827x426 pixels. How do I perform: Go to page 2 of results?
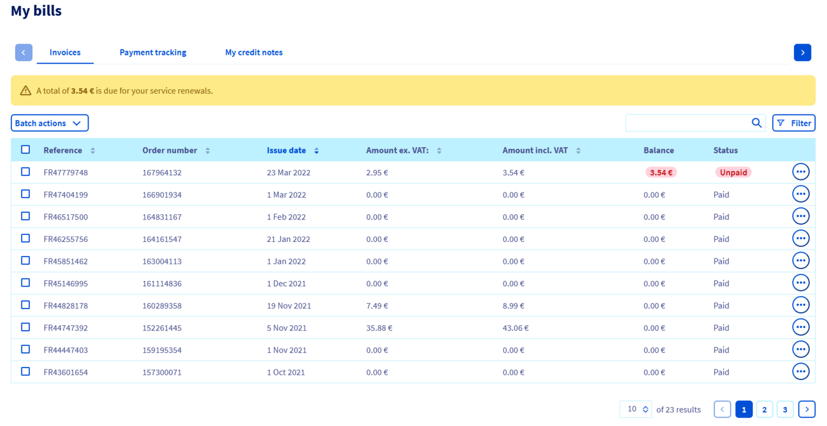point(764,409)
